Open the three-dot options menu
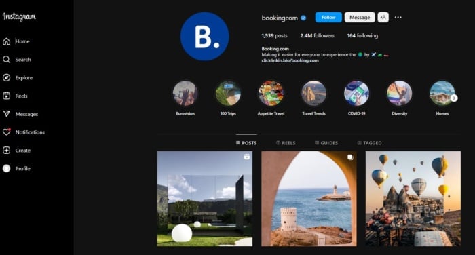475x255 pixels. [x=398, y=17]
